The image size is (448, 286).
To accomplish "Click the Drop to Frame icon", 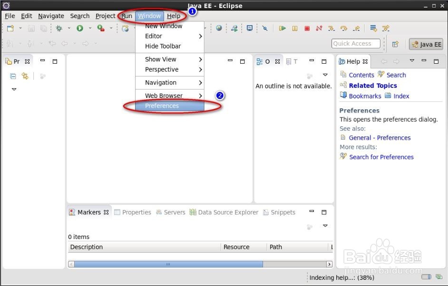I will coord(373,28).
